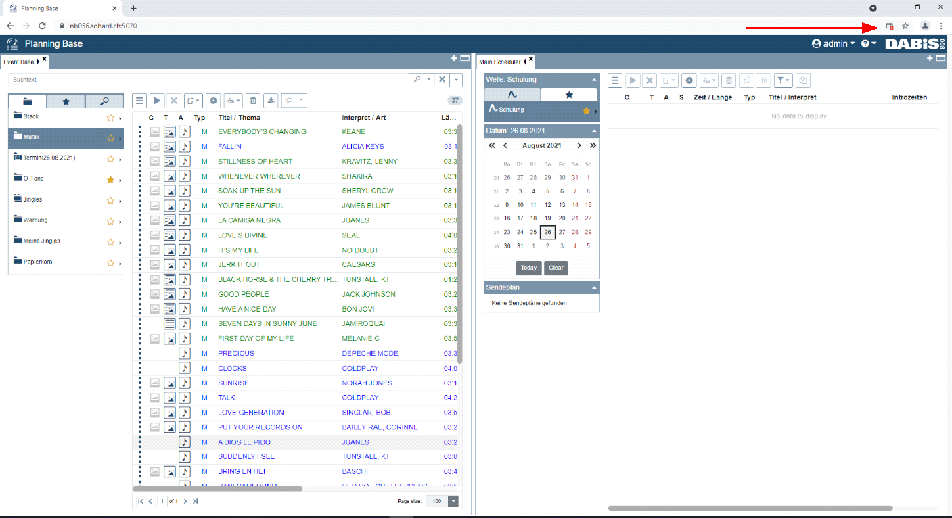
Task: Click the download icon in Event Base toolbar
Action: [x=271, y=101]
